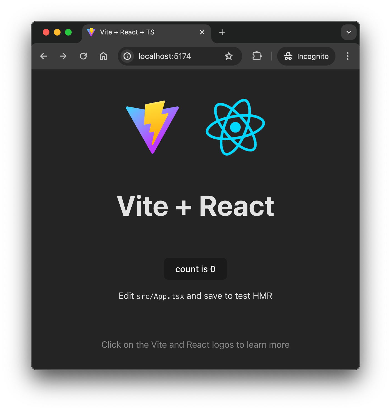Minimize the window with the yellow button
Image resolution: width=391 pixels, height=411 pixels.
click(x=57, y=32)
